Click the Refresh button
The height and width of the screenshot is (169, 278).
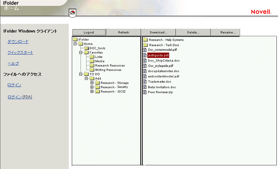[123, 32]
